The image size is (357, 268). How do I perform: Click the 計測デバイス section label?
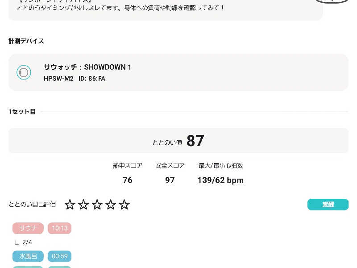(x=26, y=41)
